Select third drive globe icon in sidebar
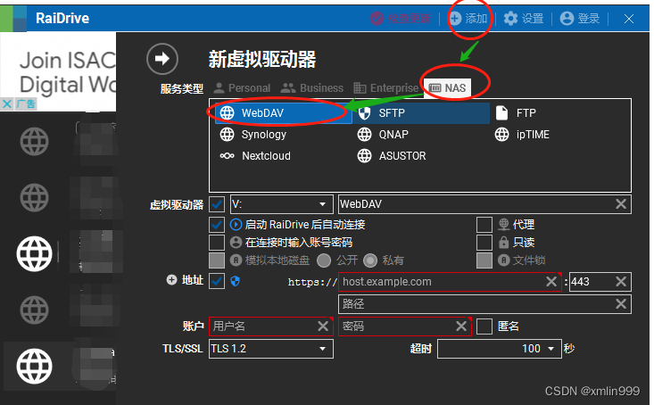 coord(35,254)
